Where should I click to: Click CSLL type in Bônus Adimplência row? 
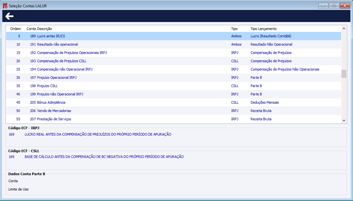tap(235, 102)
